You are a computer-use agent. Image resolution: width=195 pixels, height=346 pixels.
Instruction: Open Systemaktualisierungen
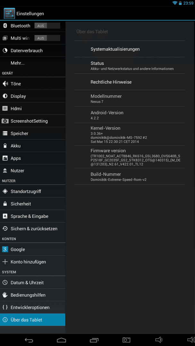pos(130,49)
